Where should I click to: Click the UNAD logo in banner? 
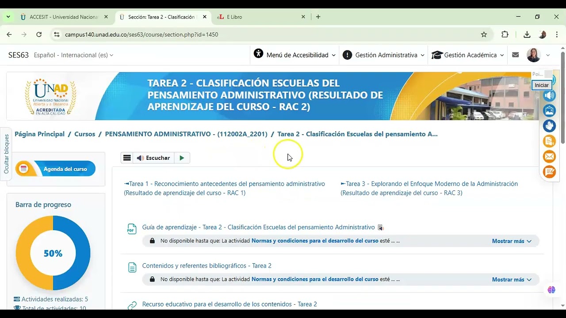pos(50,97)
